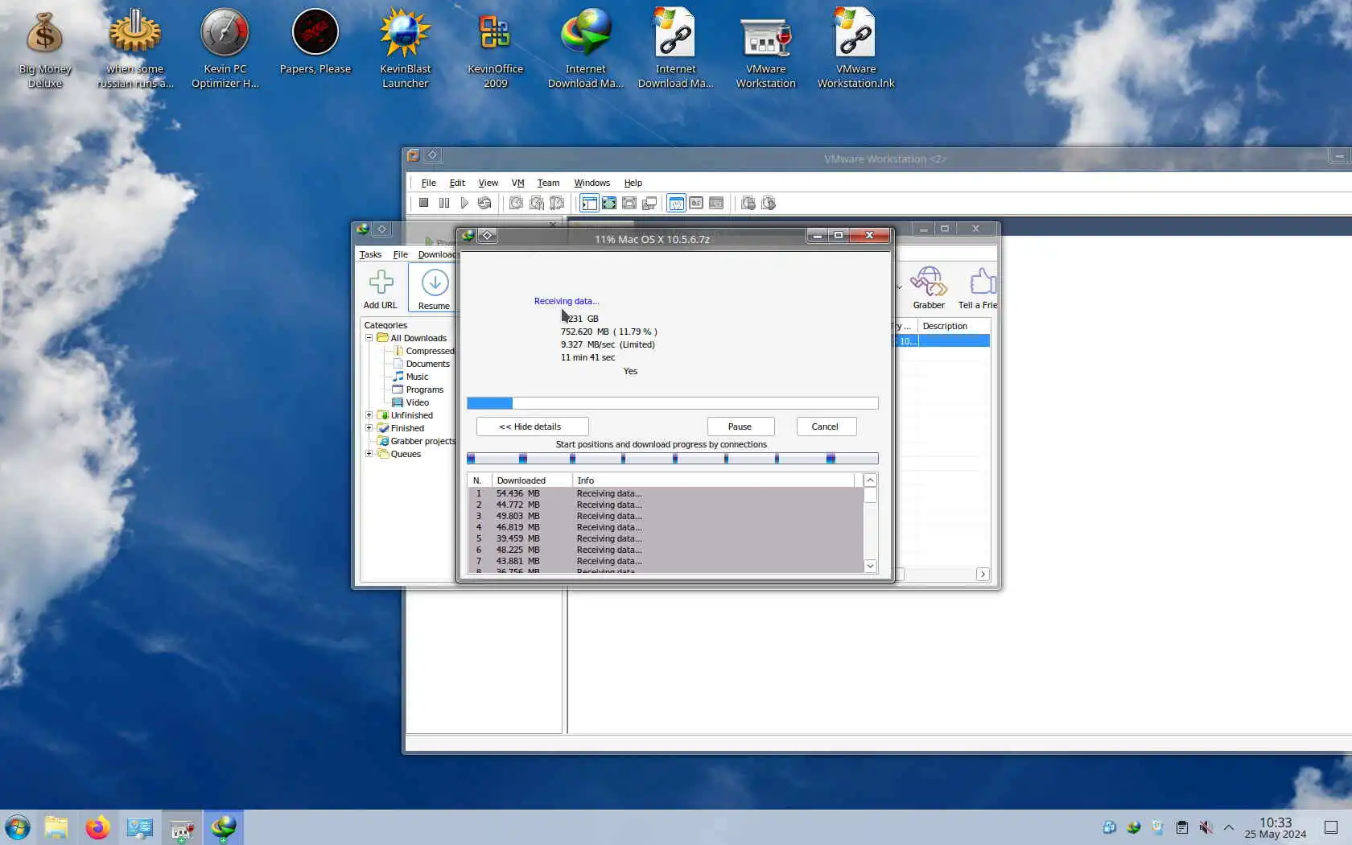Screen dimensions: 1352x845
Task: Open the VMware VM menu
Action: coord(517,183)
